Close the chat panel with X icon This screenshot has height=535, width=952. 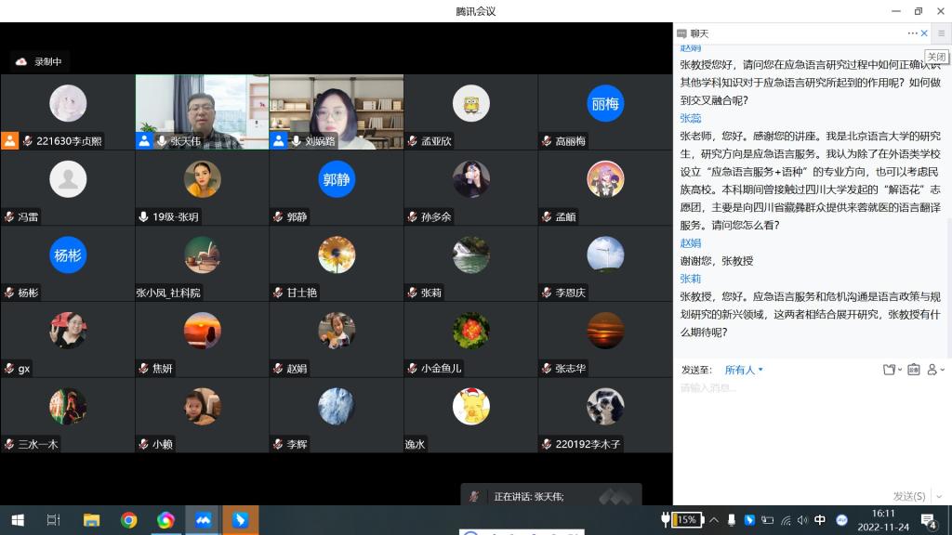point(924,33)
